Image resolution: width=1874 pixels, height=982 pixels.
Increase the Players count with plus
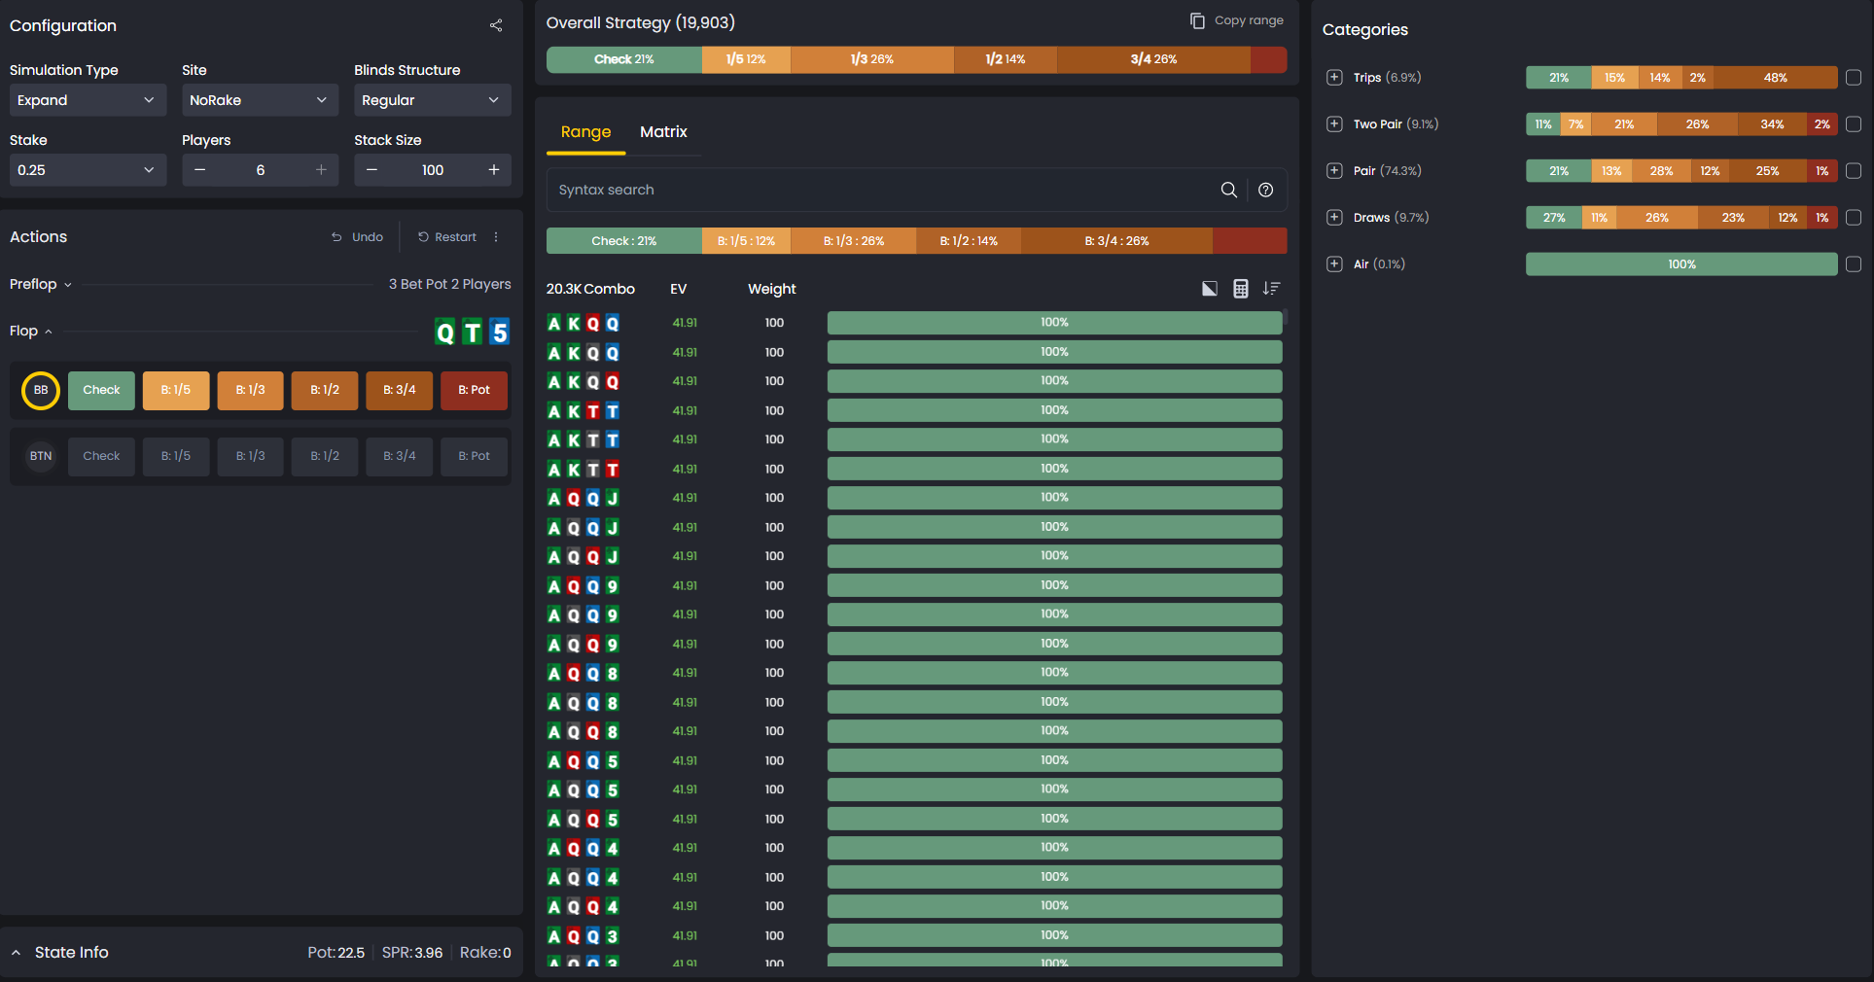[x=321, y=170]
